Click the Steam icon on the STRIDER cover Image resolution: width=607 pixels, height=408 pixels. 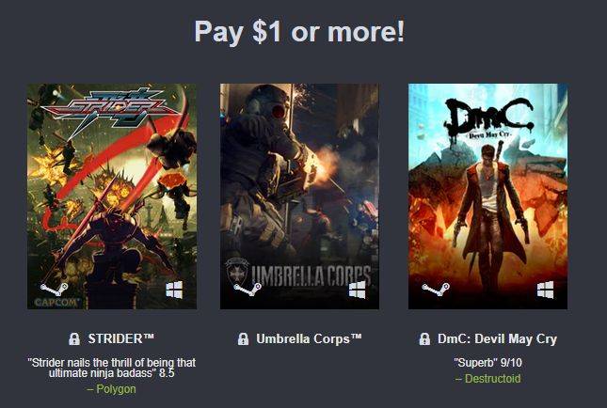pyautogui.click(x=55, y=290)
